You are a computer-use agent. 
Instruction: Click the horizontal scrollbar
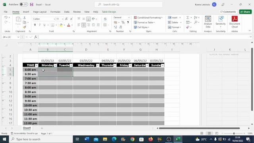(x=199, y=128)
